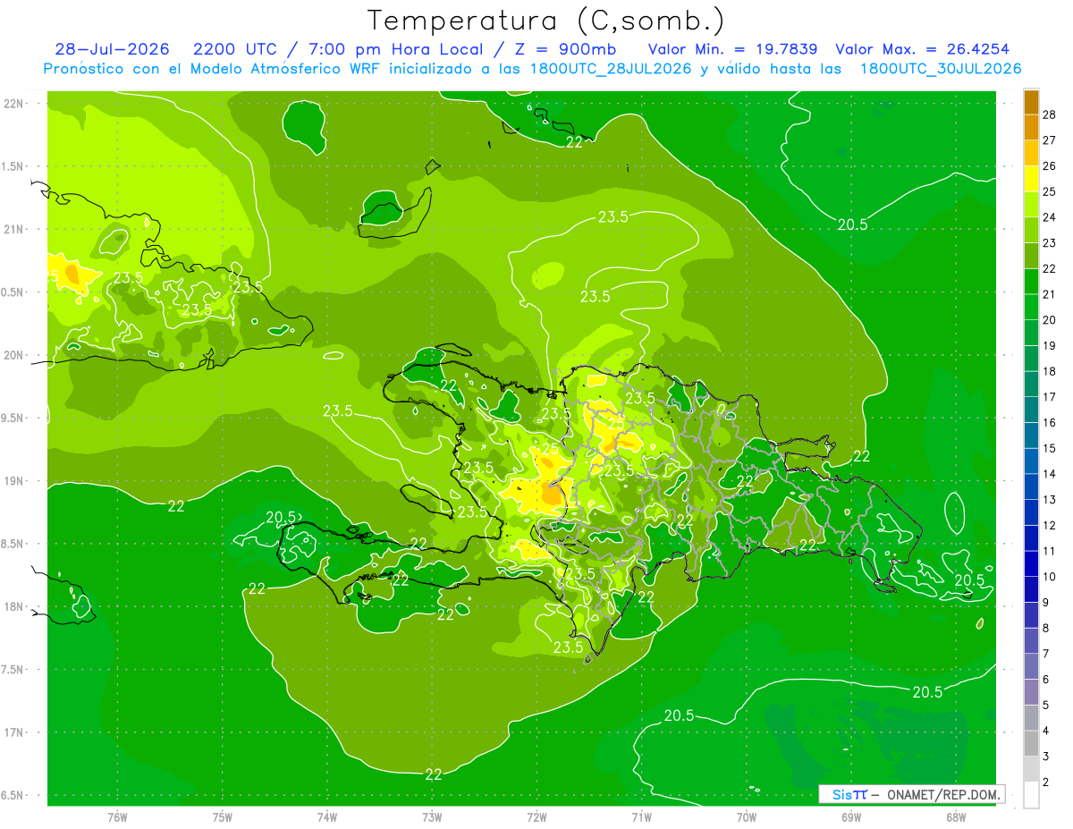Click the colorbar label 17

pos(1050,396)
